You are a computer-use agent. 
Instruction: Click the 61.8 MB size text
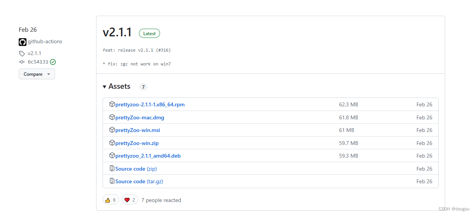coord(349,117)
